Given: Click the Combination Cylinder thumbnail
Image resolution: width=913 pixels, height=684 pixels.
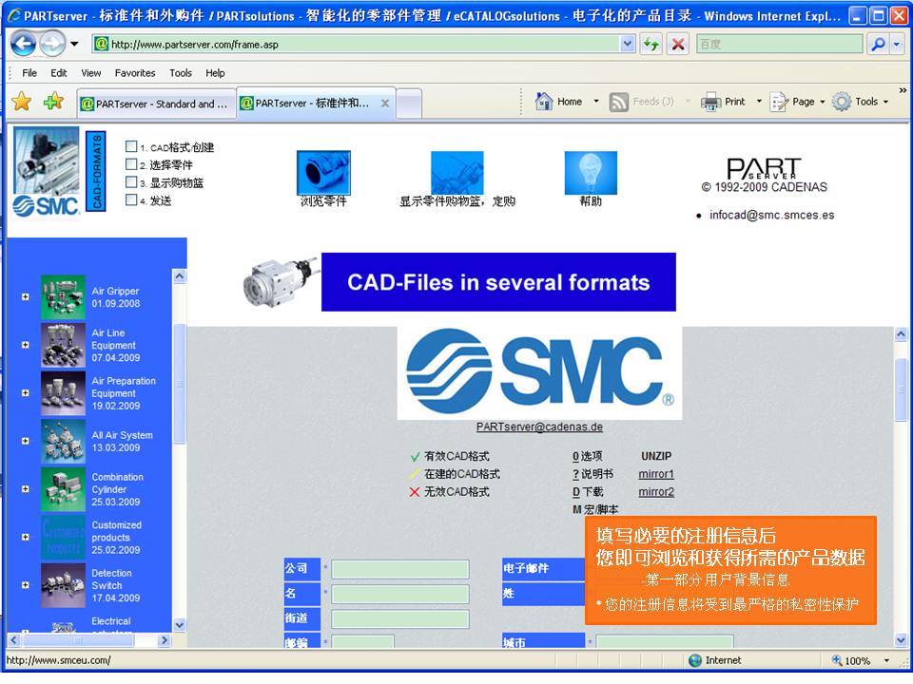Looking at the screenshot, I should tap(63, 489).
